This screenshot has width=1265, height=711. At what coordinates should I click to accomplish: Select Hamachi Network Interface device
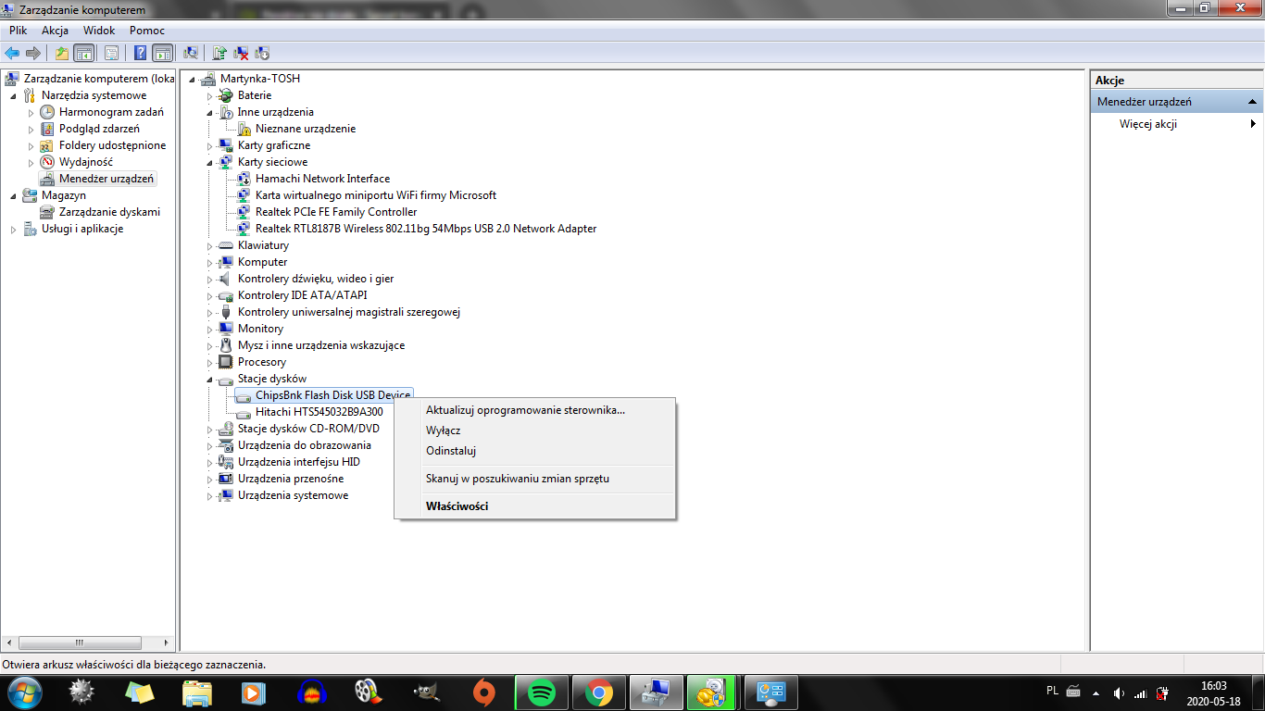tap(322, 179)
